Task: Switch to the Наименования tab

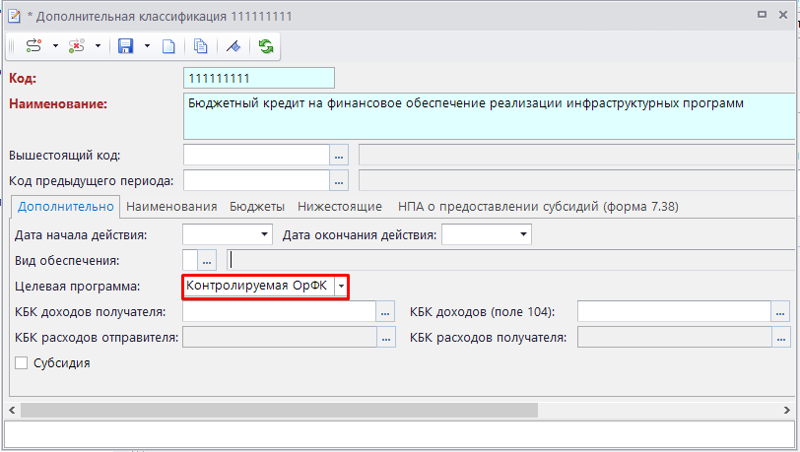Action: (x=171, y=207)
